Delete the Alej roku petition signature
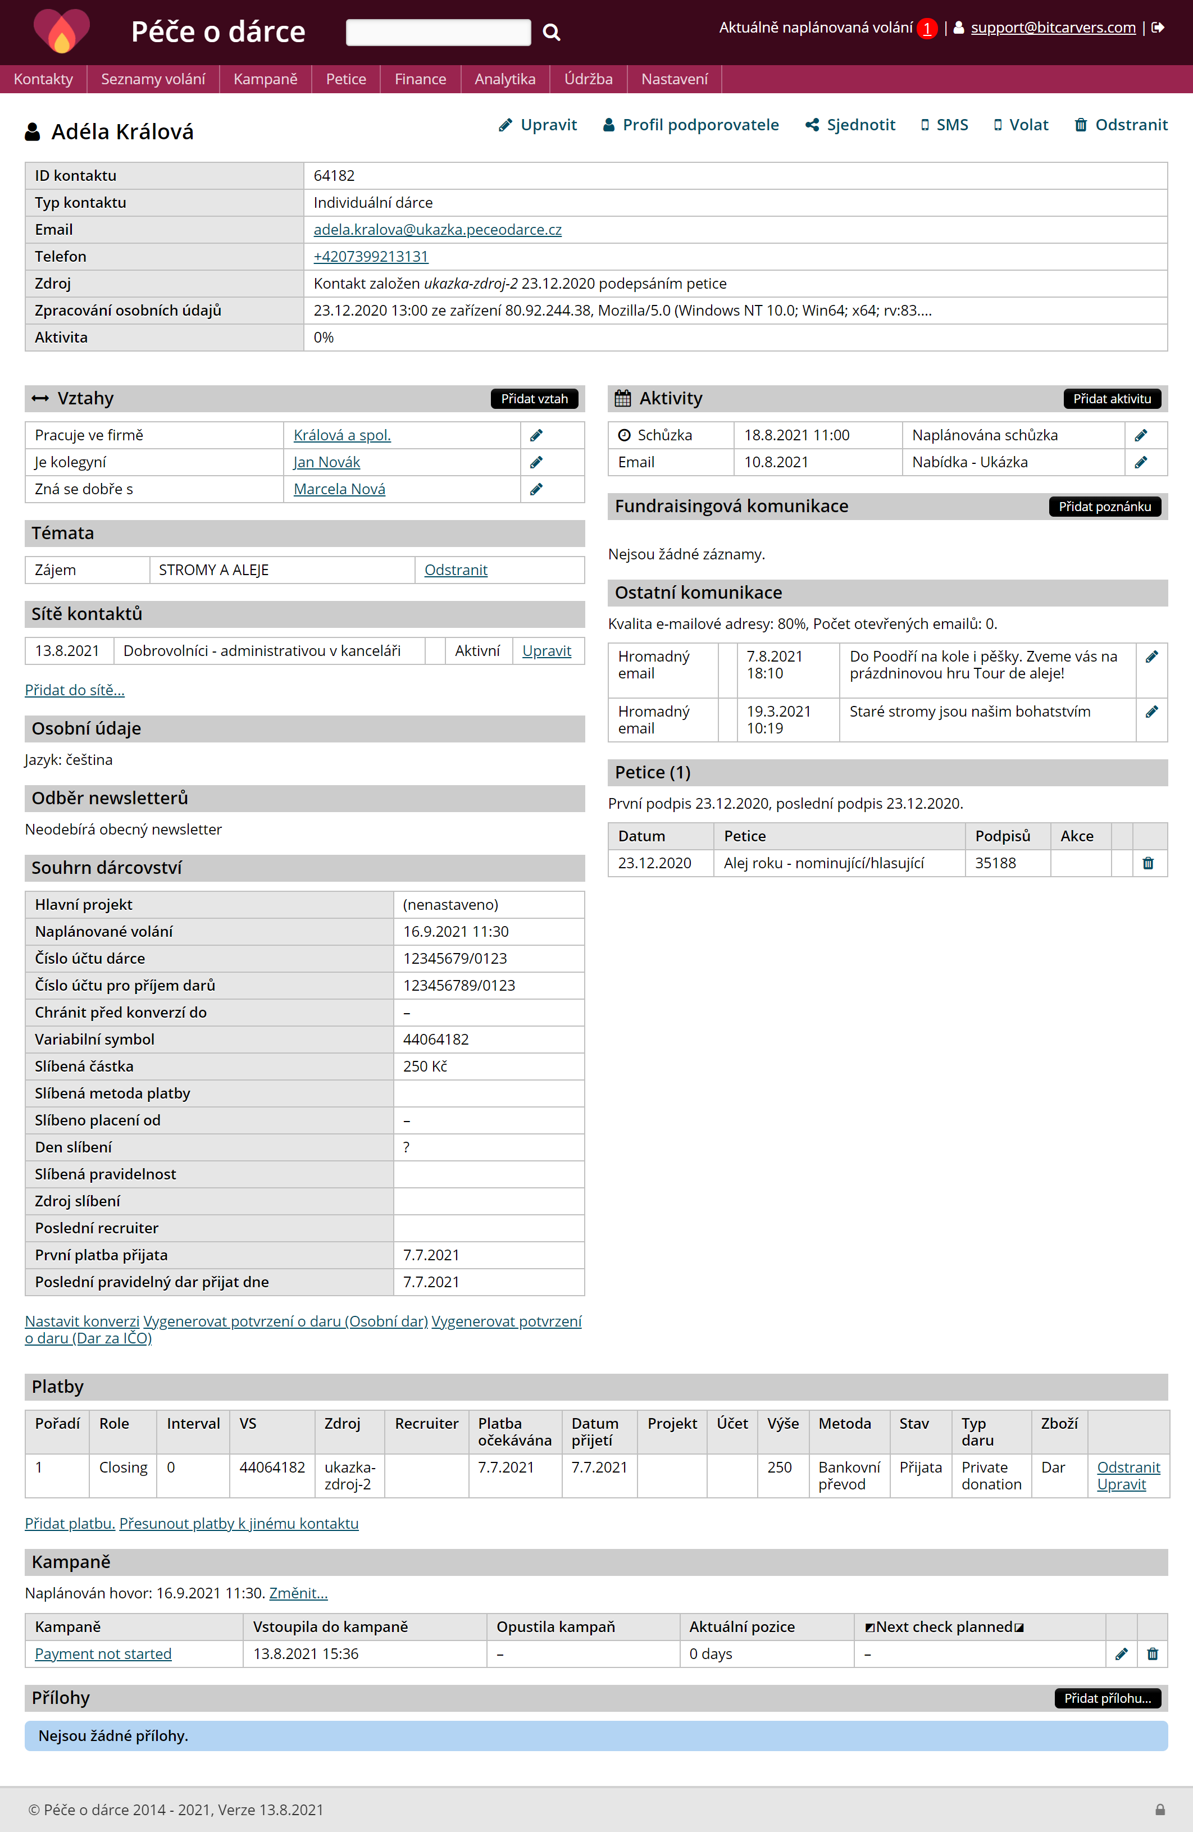Screen dimensions: 1193x1832 (1148, 863)
